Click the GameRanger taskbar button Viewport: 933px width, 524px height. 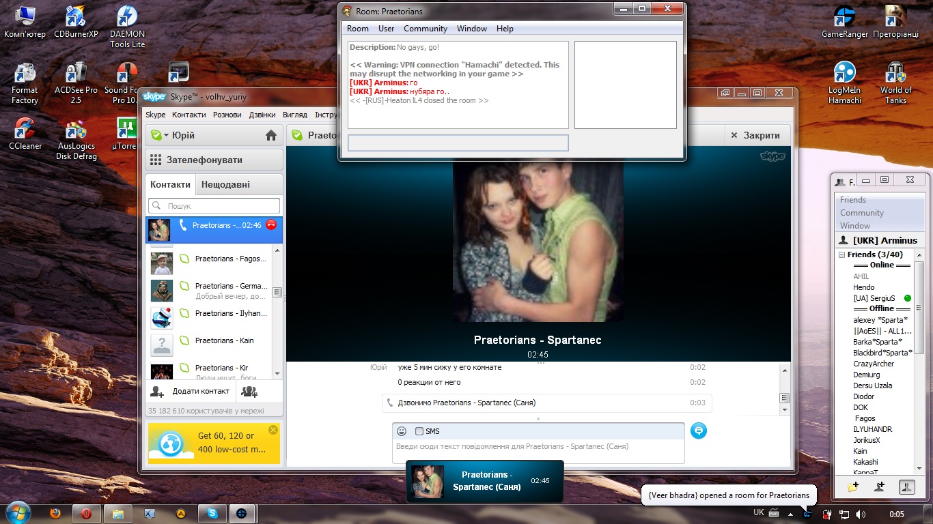click(242, 514)
